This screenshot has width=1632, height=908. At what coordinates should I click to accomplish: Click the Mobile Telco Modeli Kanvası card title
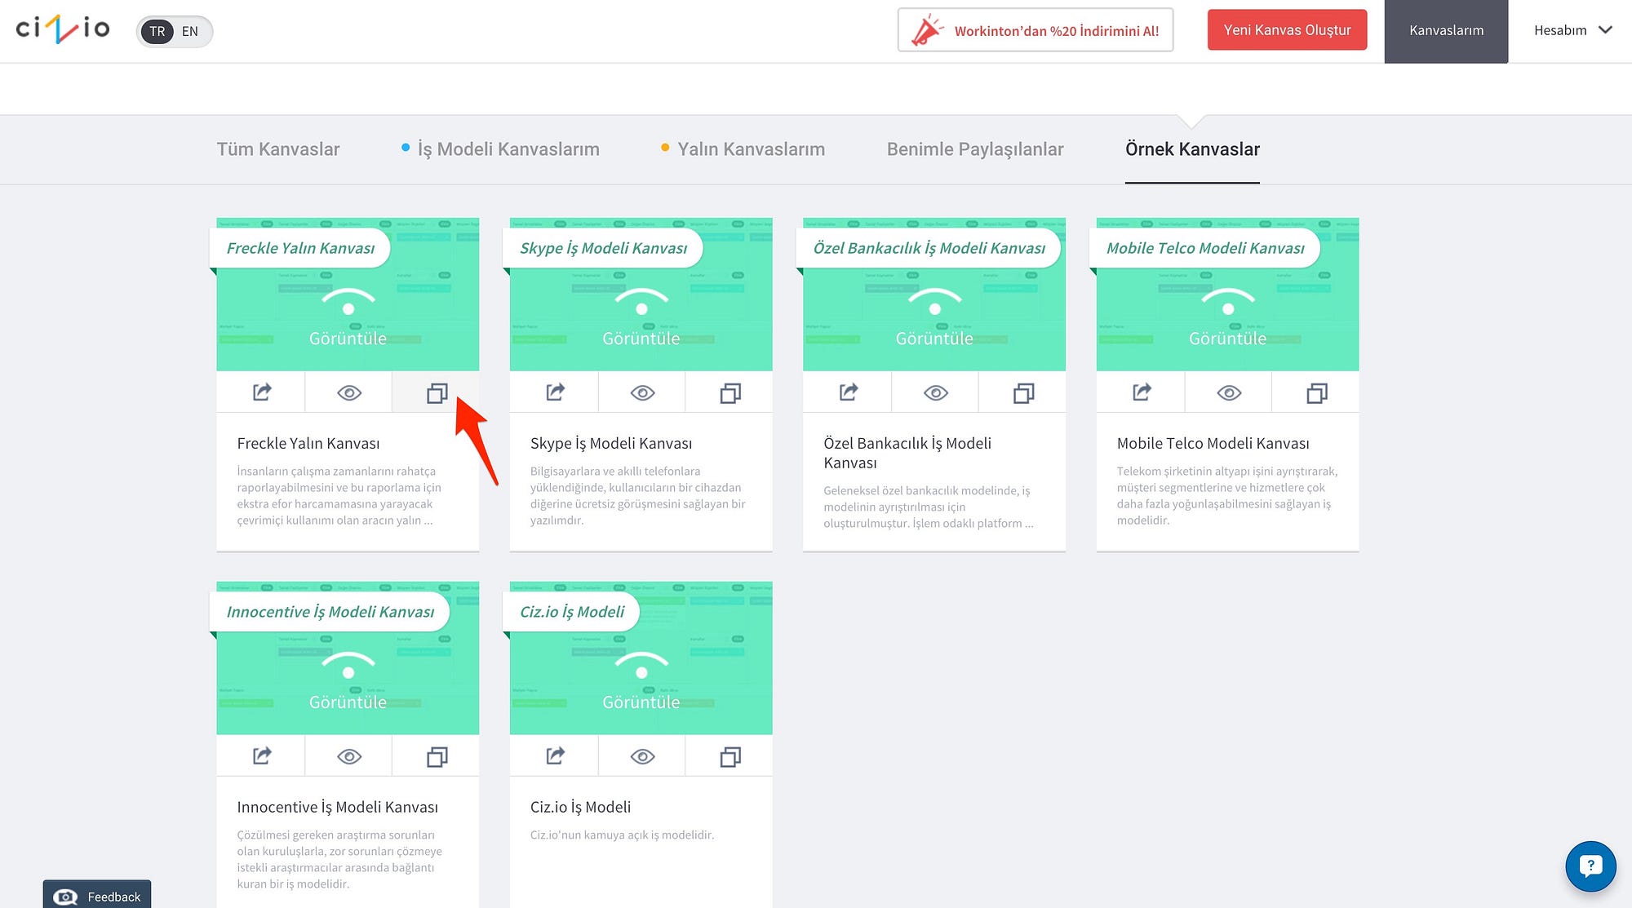point(1213,443)
